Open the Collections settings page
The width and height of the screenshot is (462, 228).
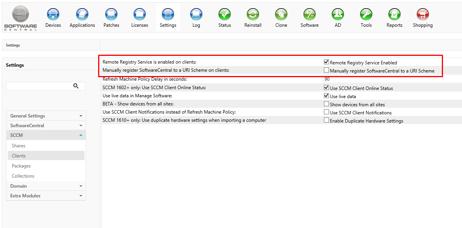tap(23, 176)
